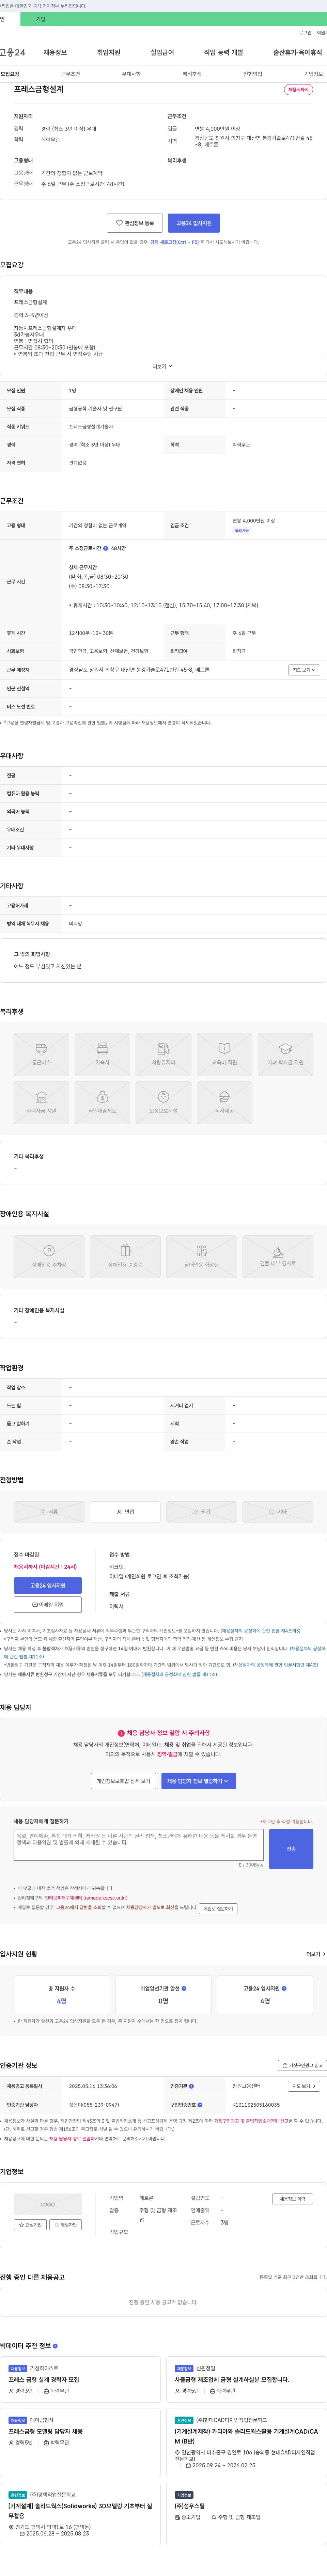Click the 협의가능 wage tag
The height and width of the screenshot is (2576, 327).
point(242,531)
